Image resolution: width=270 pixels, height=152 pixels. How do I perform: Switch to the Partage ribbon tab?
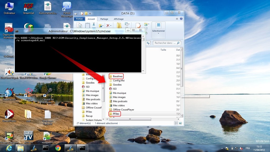(104, 19)
